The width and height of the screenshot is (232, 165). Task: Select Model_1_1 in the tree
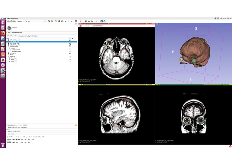[x=13, y=58]
